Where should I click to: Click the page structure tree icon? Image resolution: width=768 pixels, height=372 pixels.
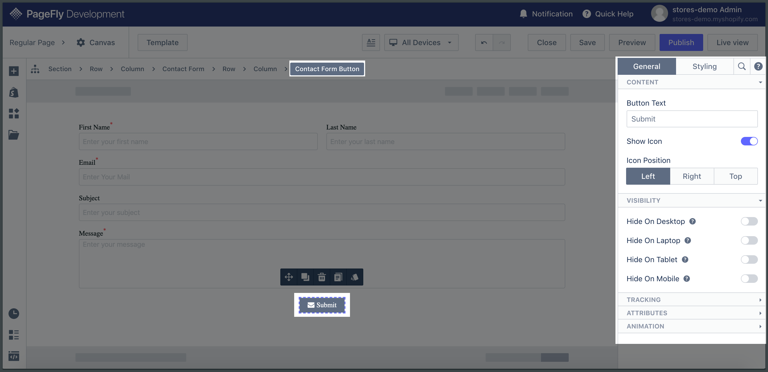click(x=35, y=69)
